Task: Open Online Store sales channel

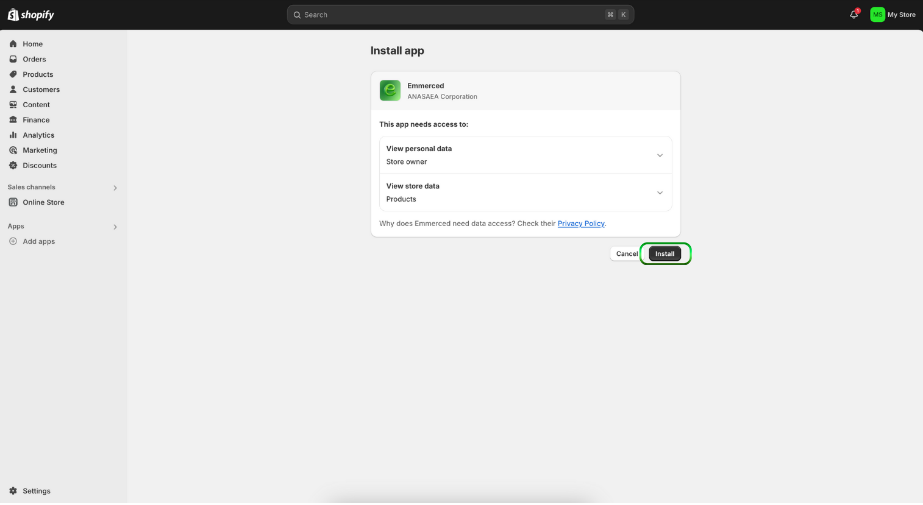Action: [43, 202]
